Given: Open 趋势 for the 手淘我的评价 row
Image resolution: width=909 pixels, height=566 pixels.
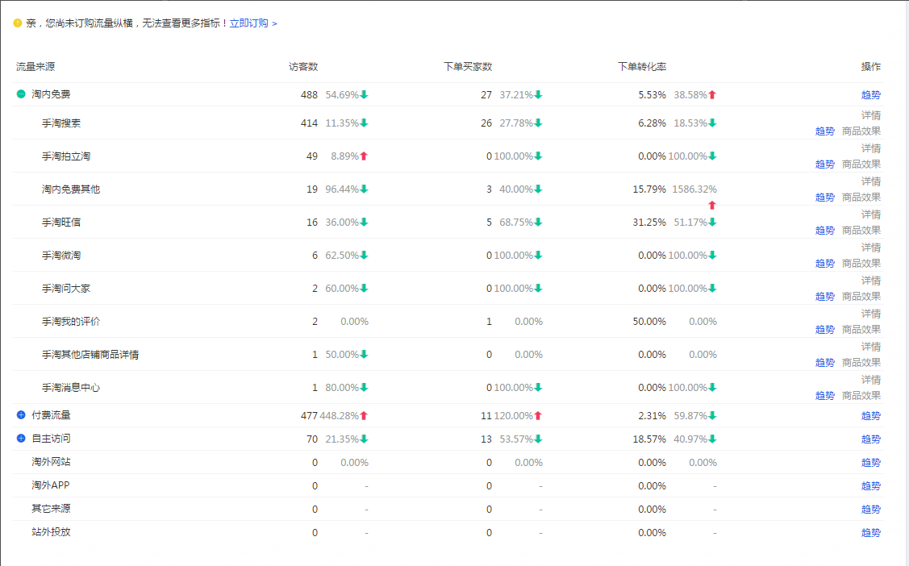Looking at the screenshot, I should [x=824, y=329].
